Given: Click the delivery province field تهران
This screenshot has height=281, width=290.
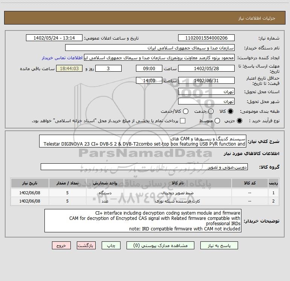Looking at the screenshot, I should (206, 91).
